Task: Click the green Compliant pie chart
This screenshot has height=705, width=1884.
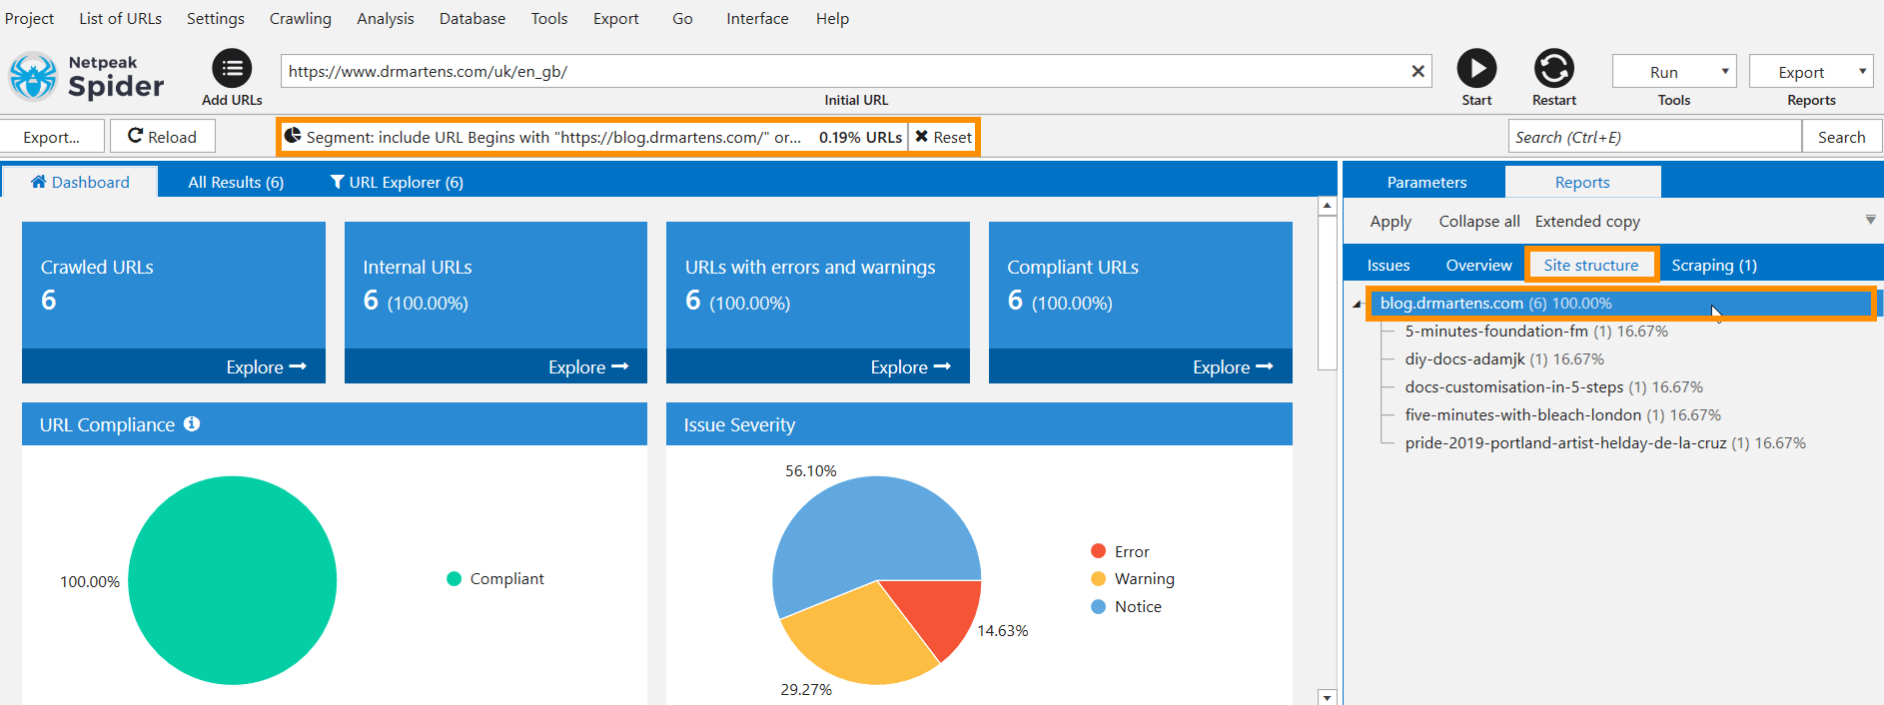Action: (233, 580)
